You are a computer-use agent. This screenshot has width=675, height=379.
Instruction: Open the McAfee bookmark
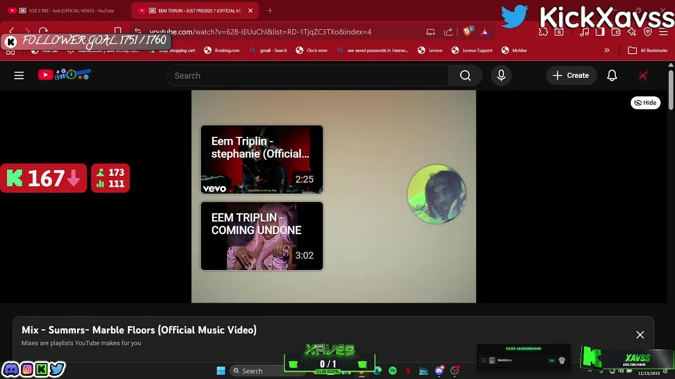click(514, 51)
